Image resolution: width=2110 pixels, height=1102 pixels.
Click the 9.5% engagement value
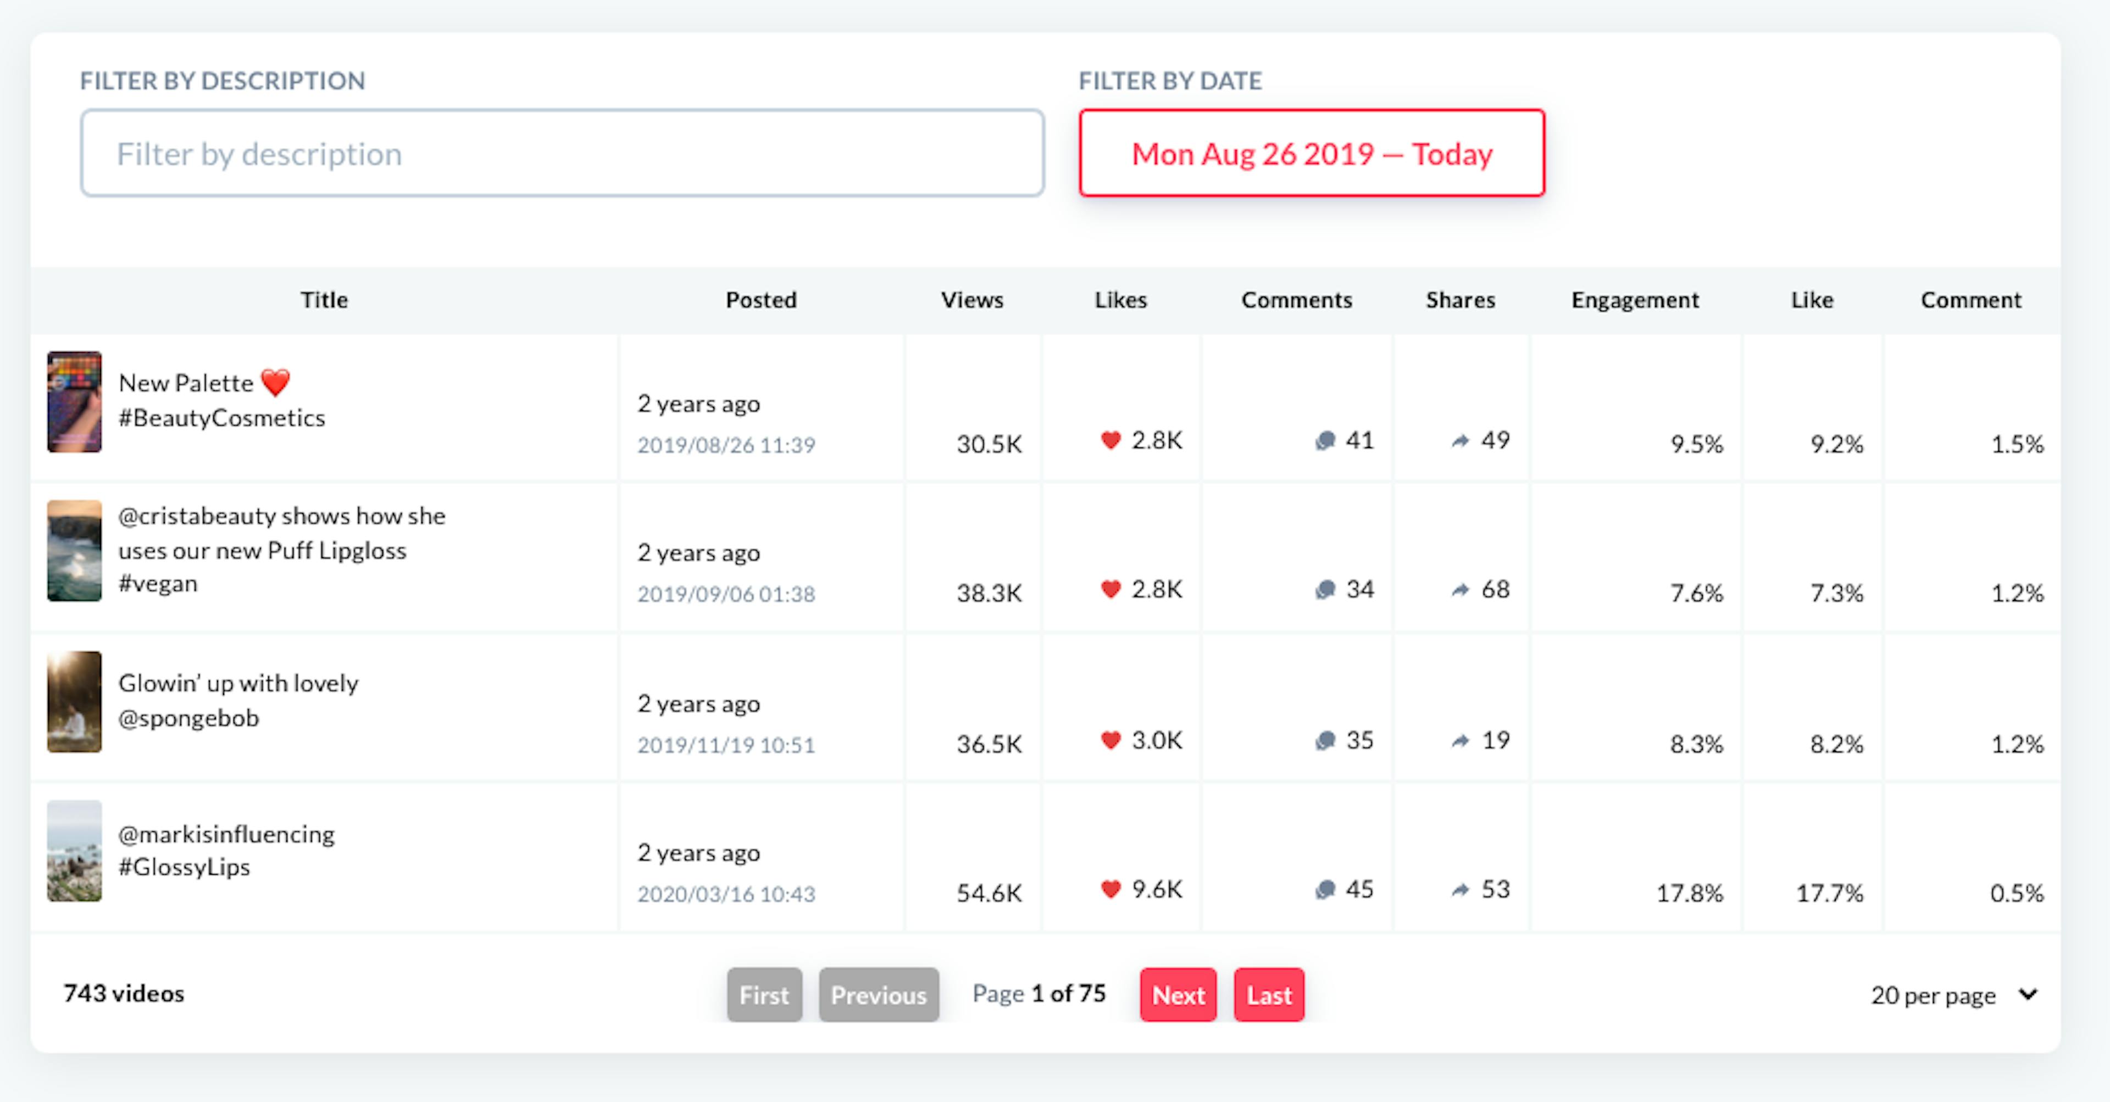click(x=1697, y=445)
